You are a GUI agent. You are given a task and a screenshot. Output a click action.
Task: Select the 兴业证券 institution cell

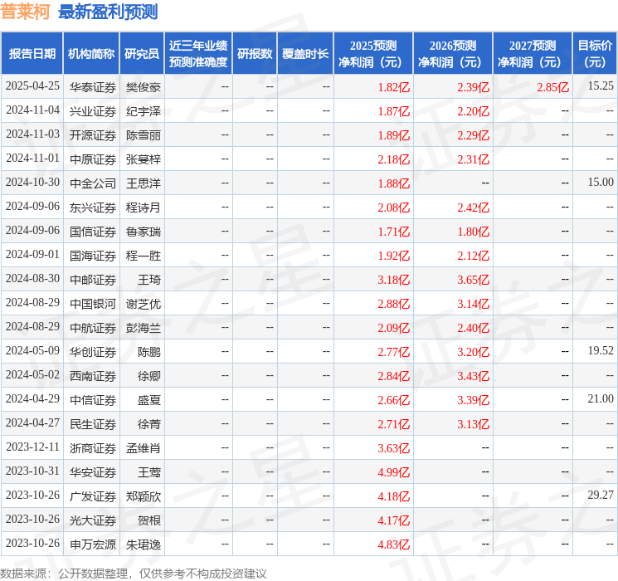93,111
